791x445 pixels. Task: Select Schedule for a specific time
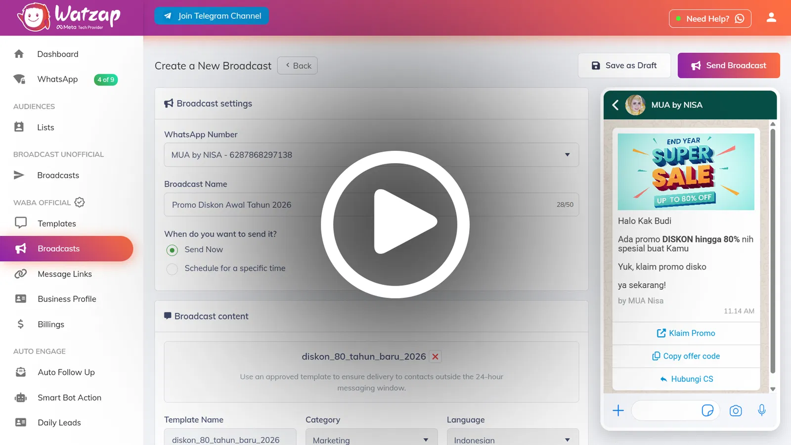pos(172,269)
